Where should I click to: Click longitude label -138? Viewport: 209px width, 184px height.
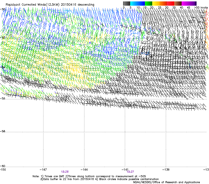166,170
